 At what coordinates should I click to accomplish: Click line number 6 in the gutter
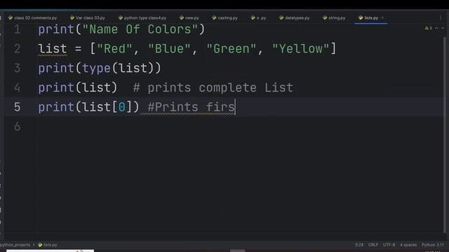coord(17,127)
